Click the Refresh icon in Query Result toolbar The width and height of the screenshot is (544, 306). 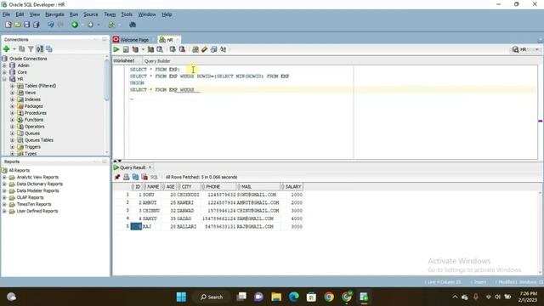(135, 177)
